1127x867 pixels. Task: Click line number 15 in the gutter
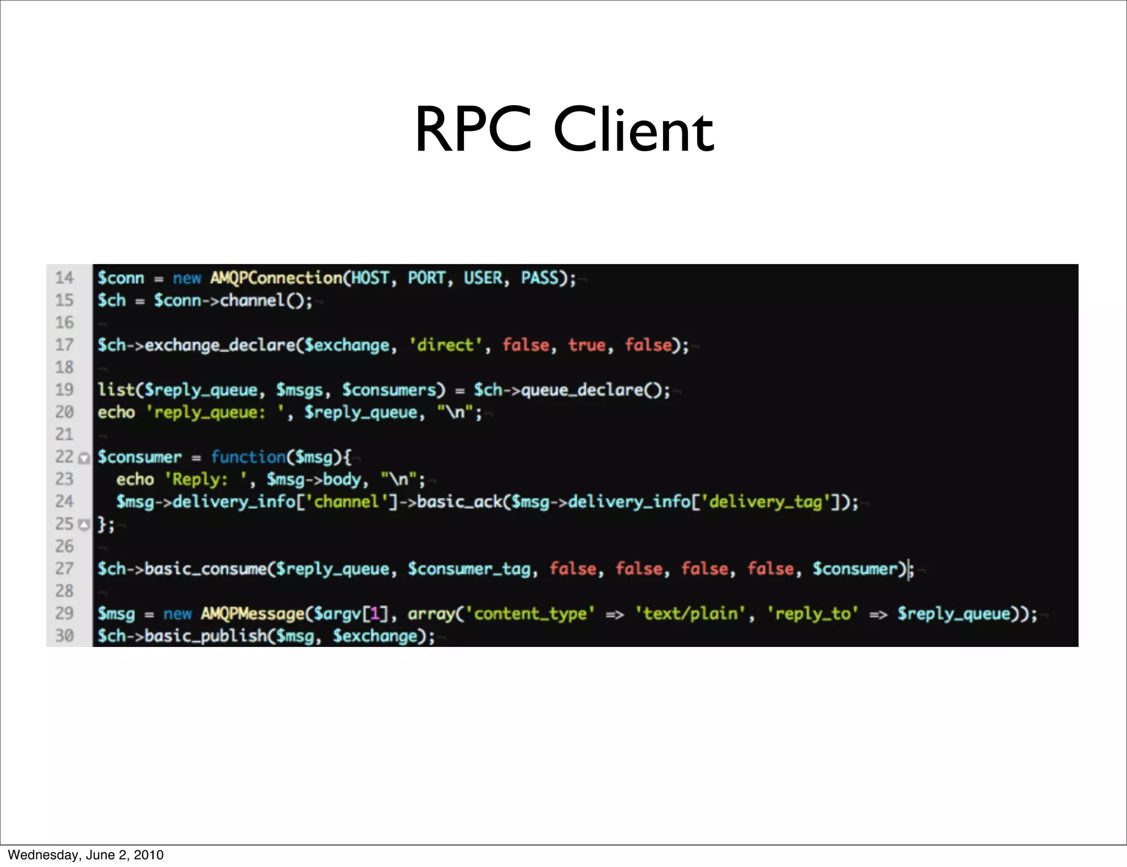[x=64, y=300]
